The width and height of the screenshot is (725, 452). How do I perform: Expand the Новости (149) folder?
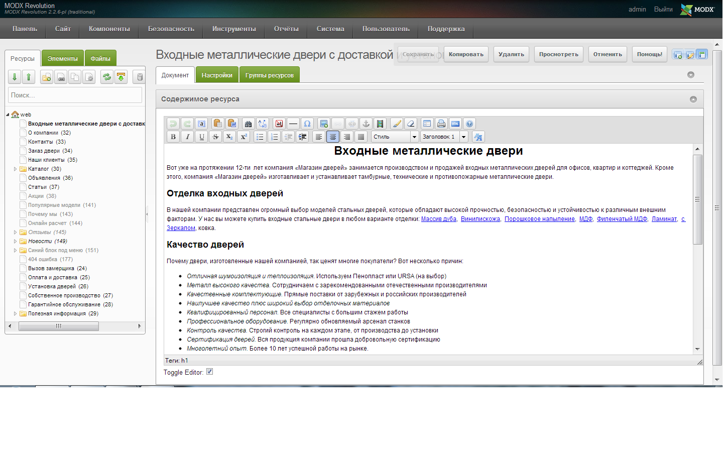pyautogui.click(x=15, y=242)
